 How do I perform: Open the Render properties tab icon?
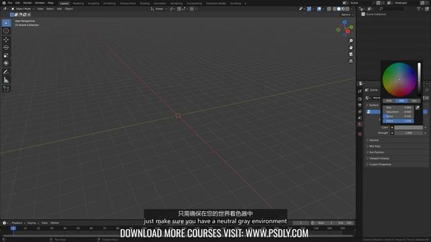360,99
